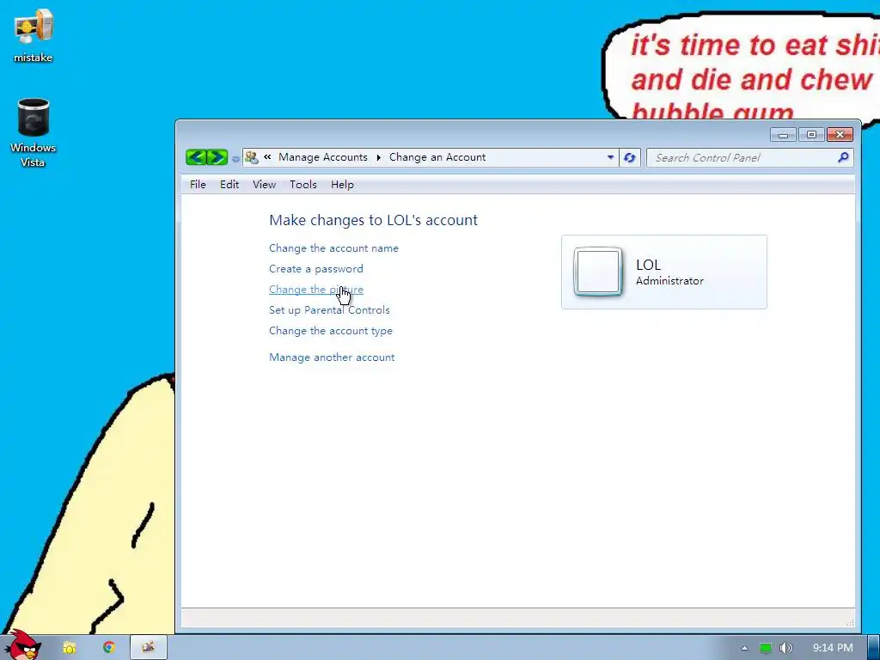Image resolution: width=880 pixels, height=660 pixels.
Task: Open Set up Parental Controls
Action: 329,309
